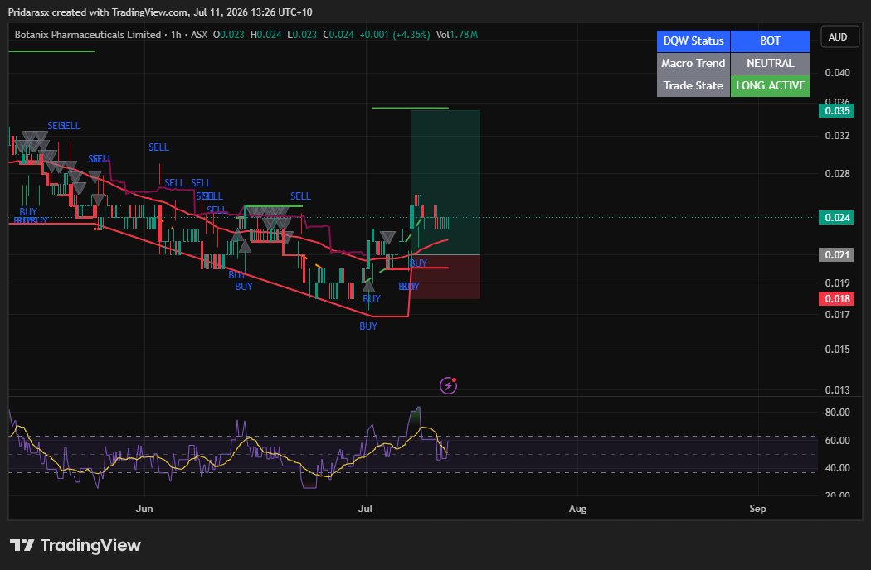
Task: Click the O0.023 open price readout
Action: [229, 35]
